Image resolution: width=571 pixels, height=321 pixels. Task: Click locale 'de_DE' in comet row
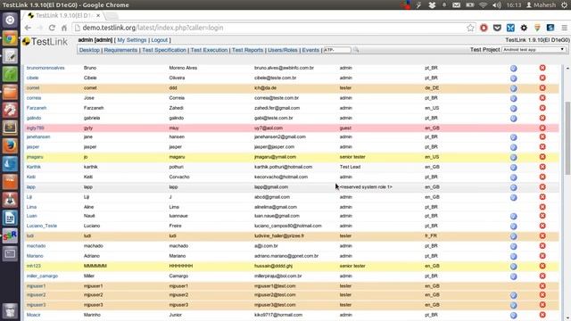[x=432, y=87]
